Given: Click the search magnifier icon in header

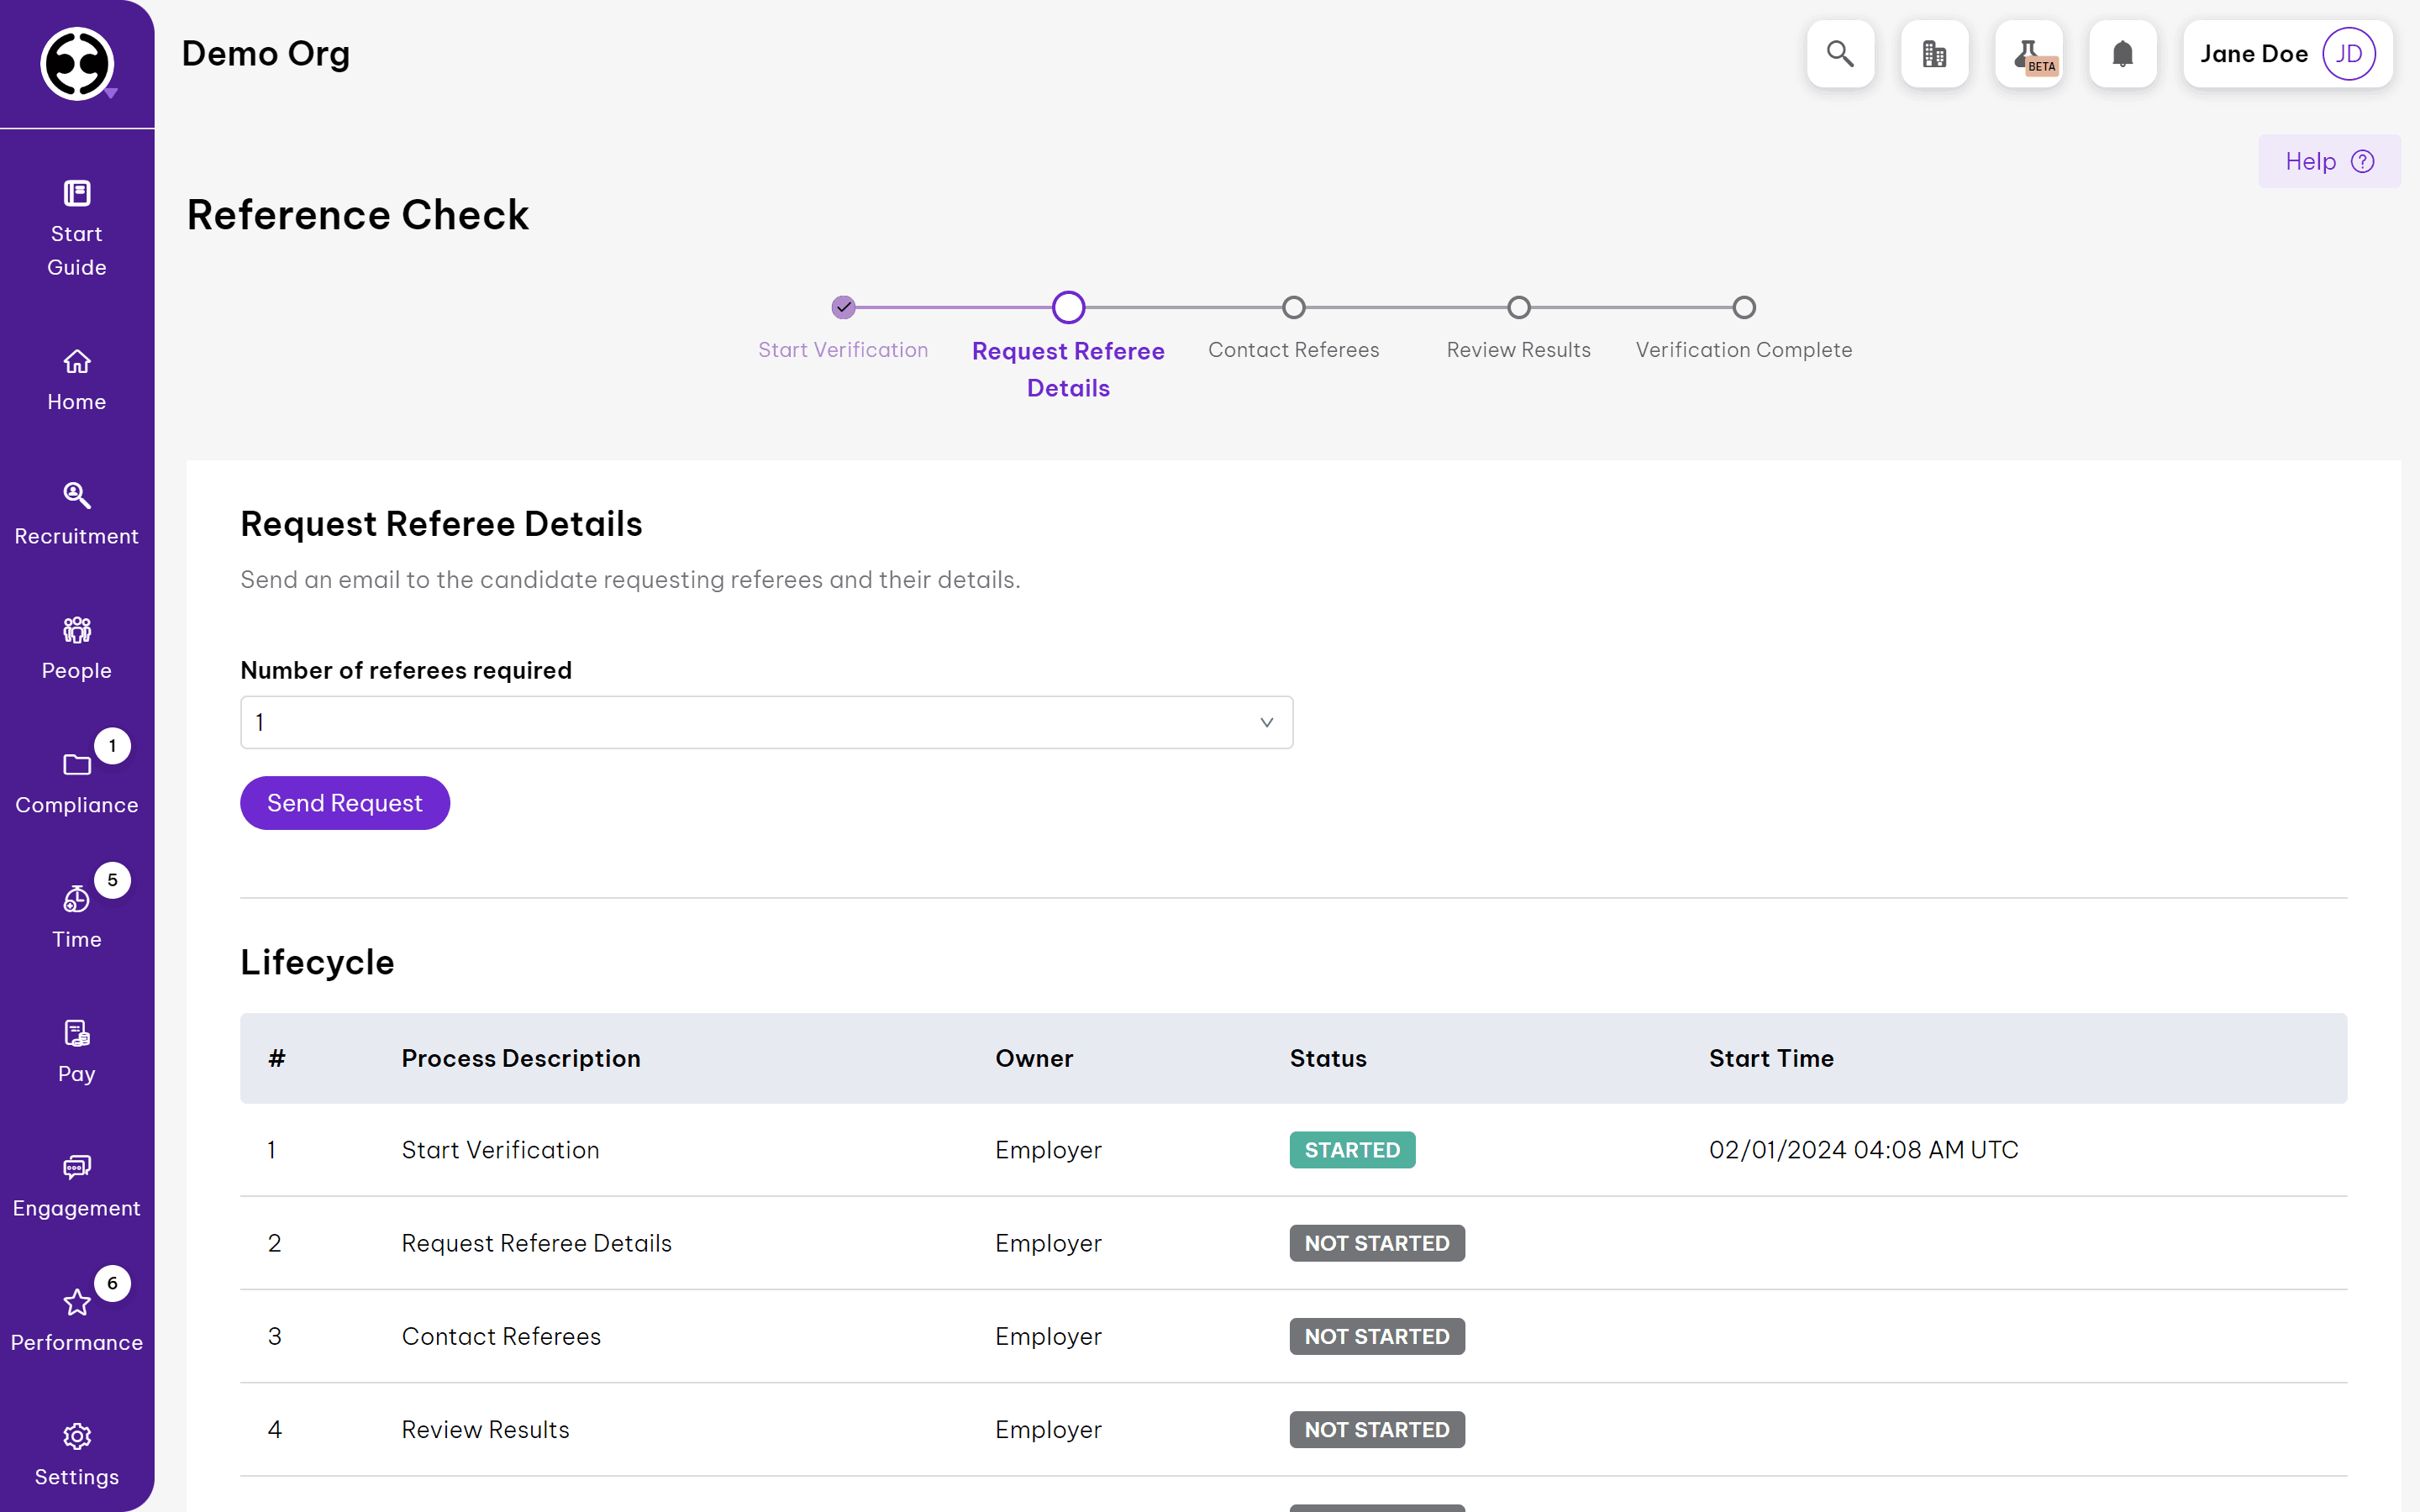Looking at the screenshot, I should click(1840, 54).
